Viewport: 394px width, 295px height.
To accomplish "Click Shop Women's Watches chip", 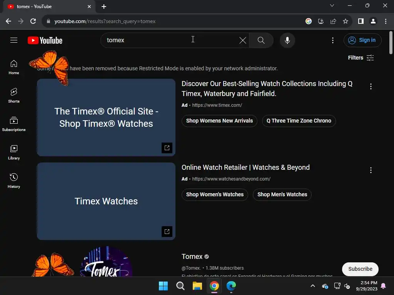I will (x=215, y=195).
